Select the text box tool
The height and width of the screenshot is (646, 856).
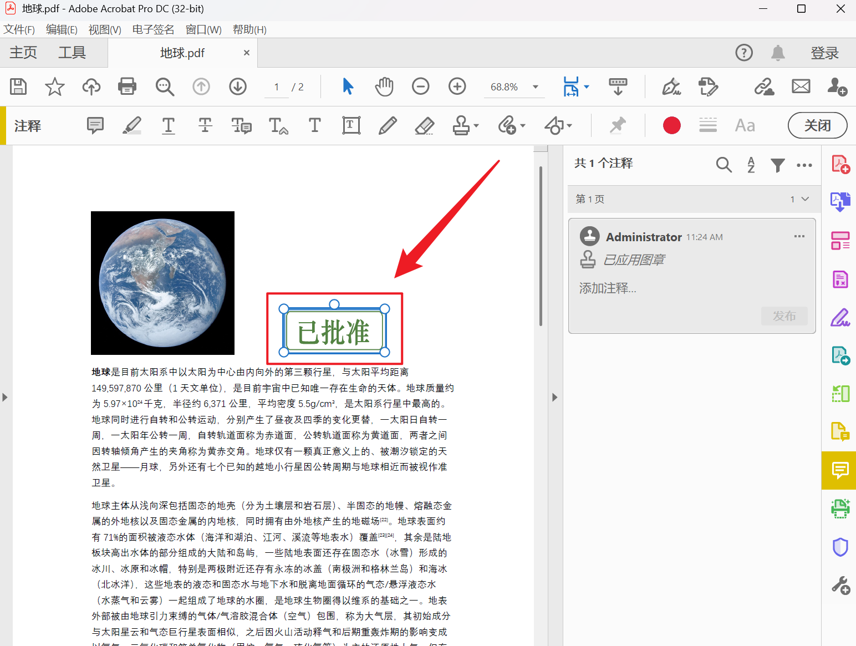tap(351, 125)
